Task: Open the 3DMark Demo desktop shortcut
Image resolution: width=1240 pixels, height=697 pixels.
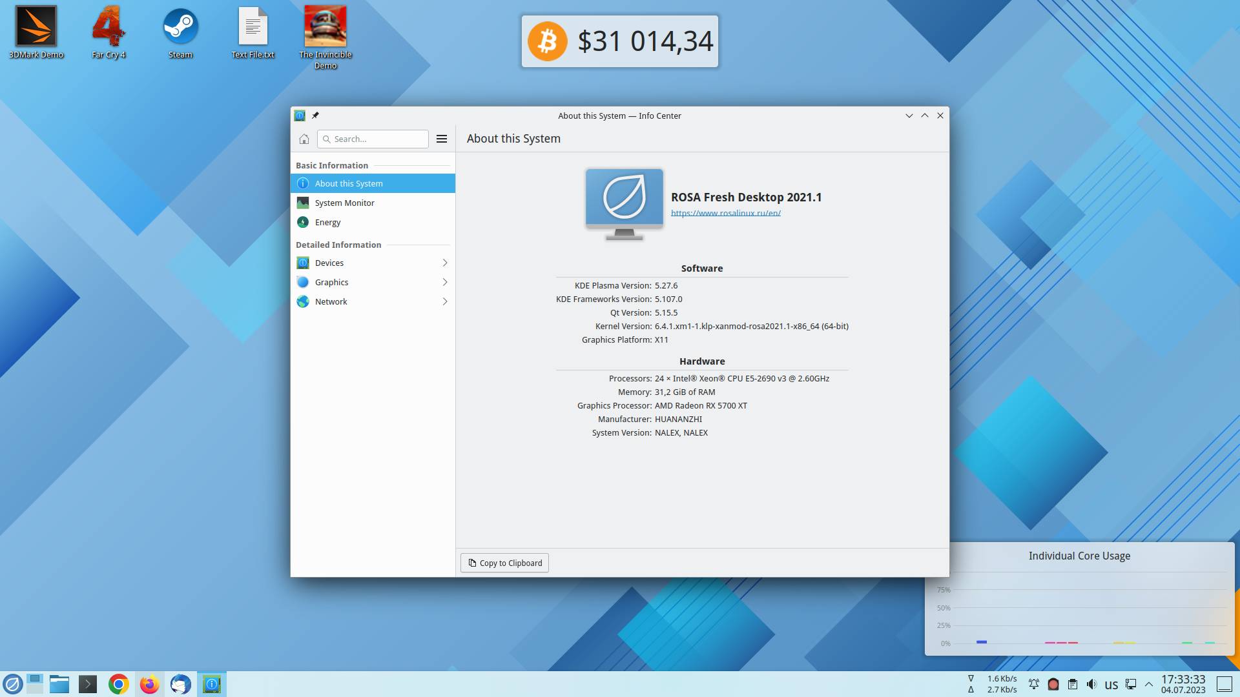Action: click(36, 32)
